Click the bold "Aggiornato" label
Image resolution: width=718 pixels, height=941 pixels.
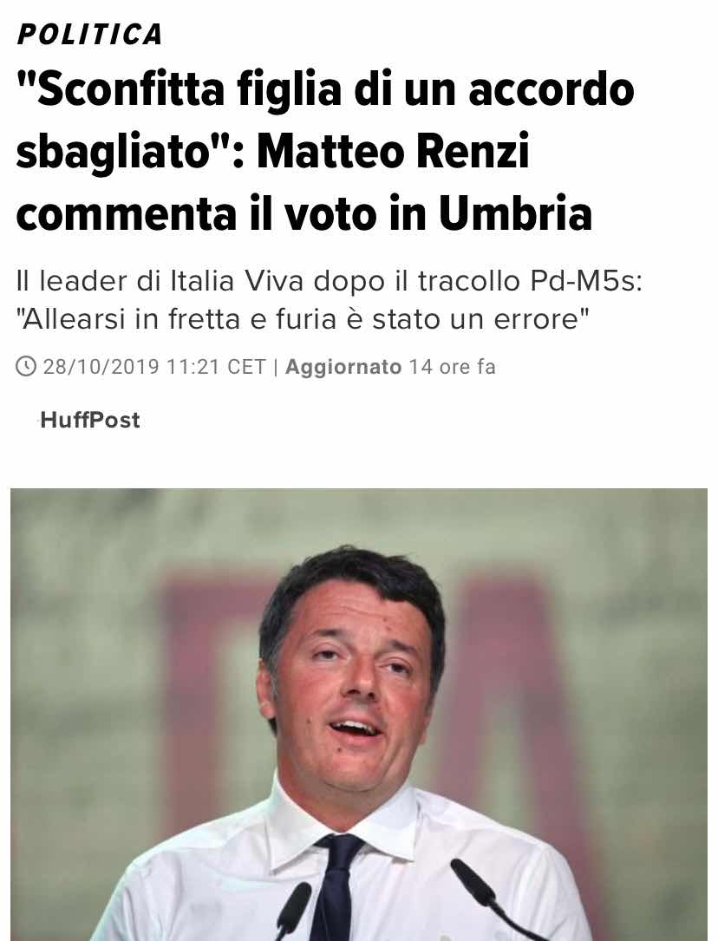[343, 367]
